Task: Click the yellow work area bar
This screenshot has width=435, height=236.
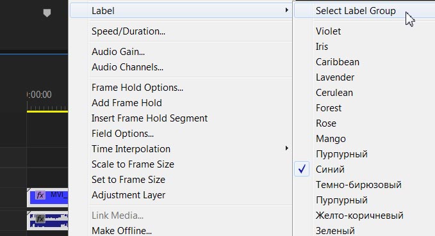Action: pos(47,112)
